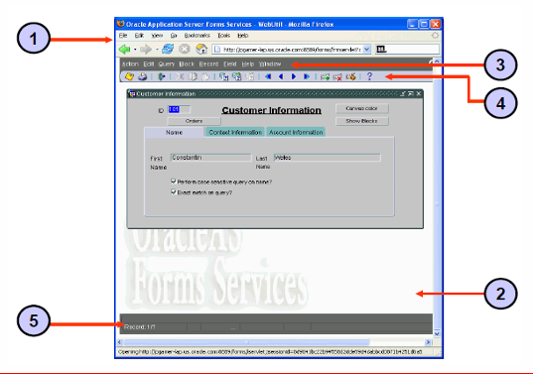Go to next block with double-right arrow

tap(307, 76)
